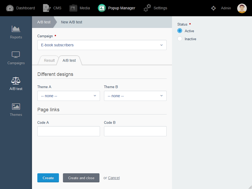Click the CMS document icon
The image size is (252, 189).
click(47, 8)
